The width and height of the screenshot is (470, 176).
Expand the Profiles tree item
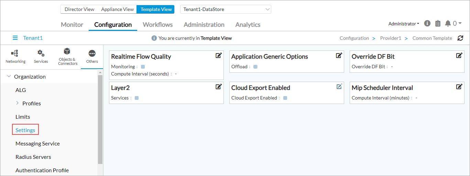[x=18, y=103]
